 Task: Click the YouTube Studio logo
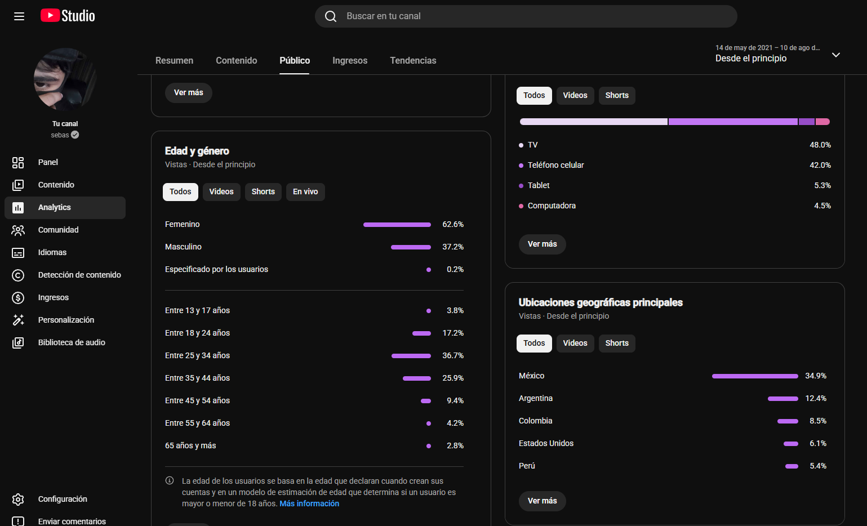(68, 16)
